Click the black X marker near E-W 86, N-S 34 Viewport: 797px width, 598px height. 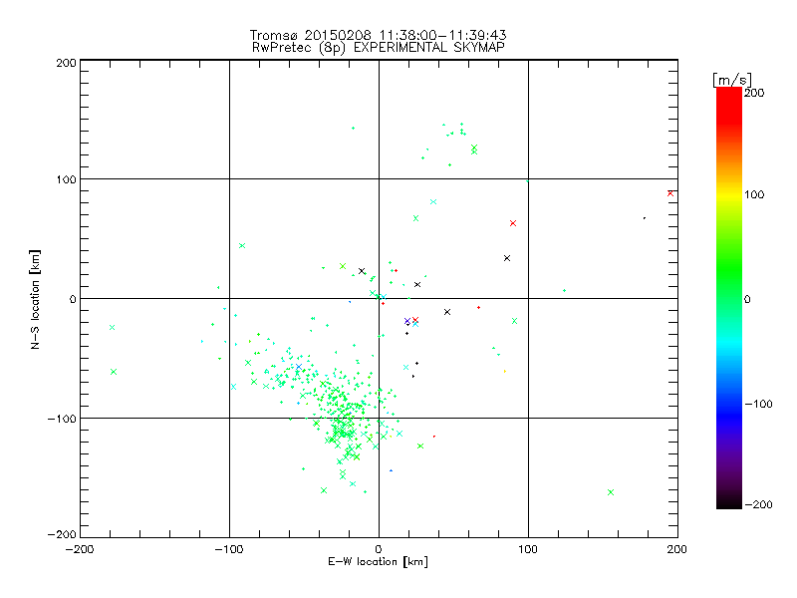click(x=507, y=258)
